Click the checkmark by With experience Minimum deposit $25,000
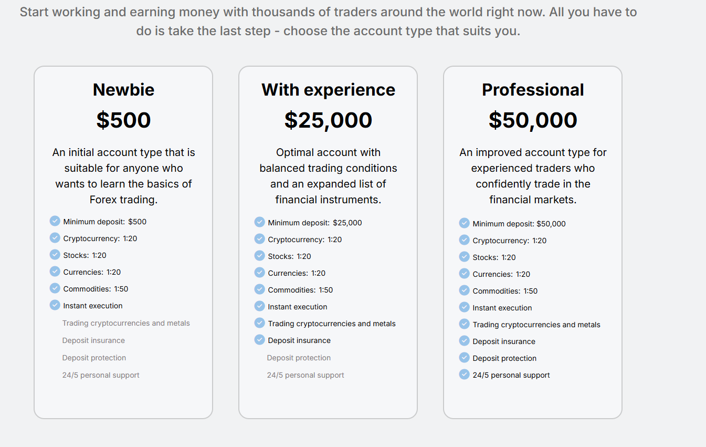 click(x=260, y=222)
